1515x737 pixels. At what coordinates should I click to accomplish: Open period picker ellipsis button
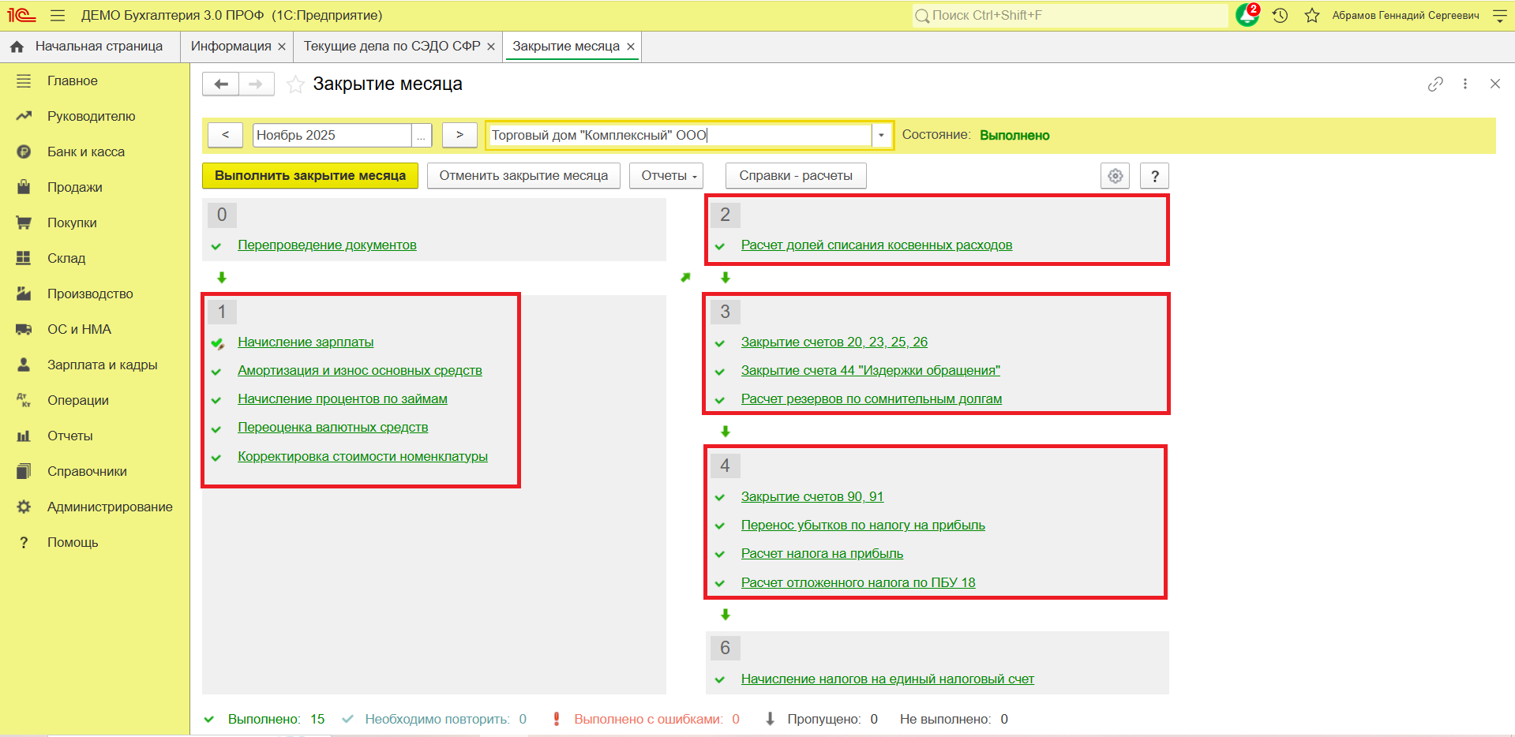coord(422,136)
